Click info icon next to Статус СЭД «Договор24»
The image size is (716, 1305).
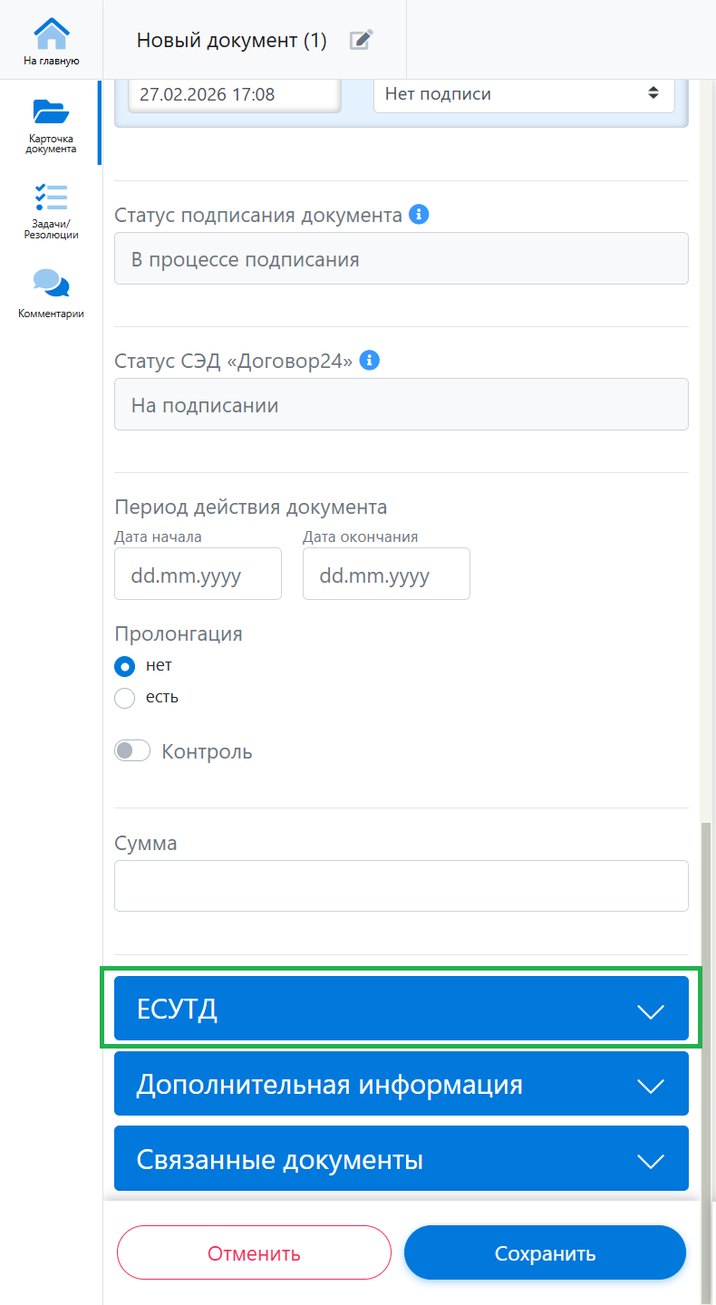coord(369,361)
